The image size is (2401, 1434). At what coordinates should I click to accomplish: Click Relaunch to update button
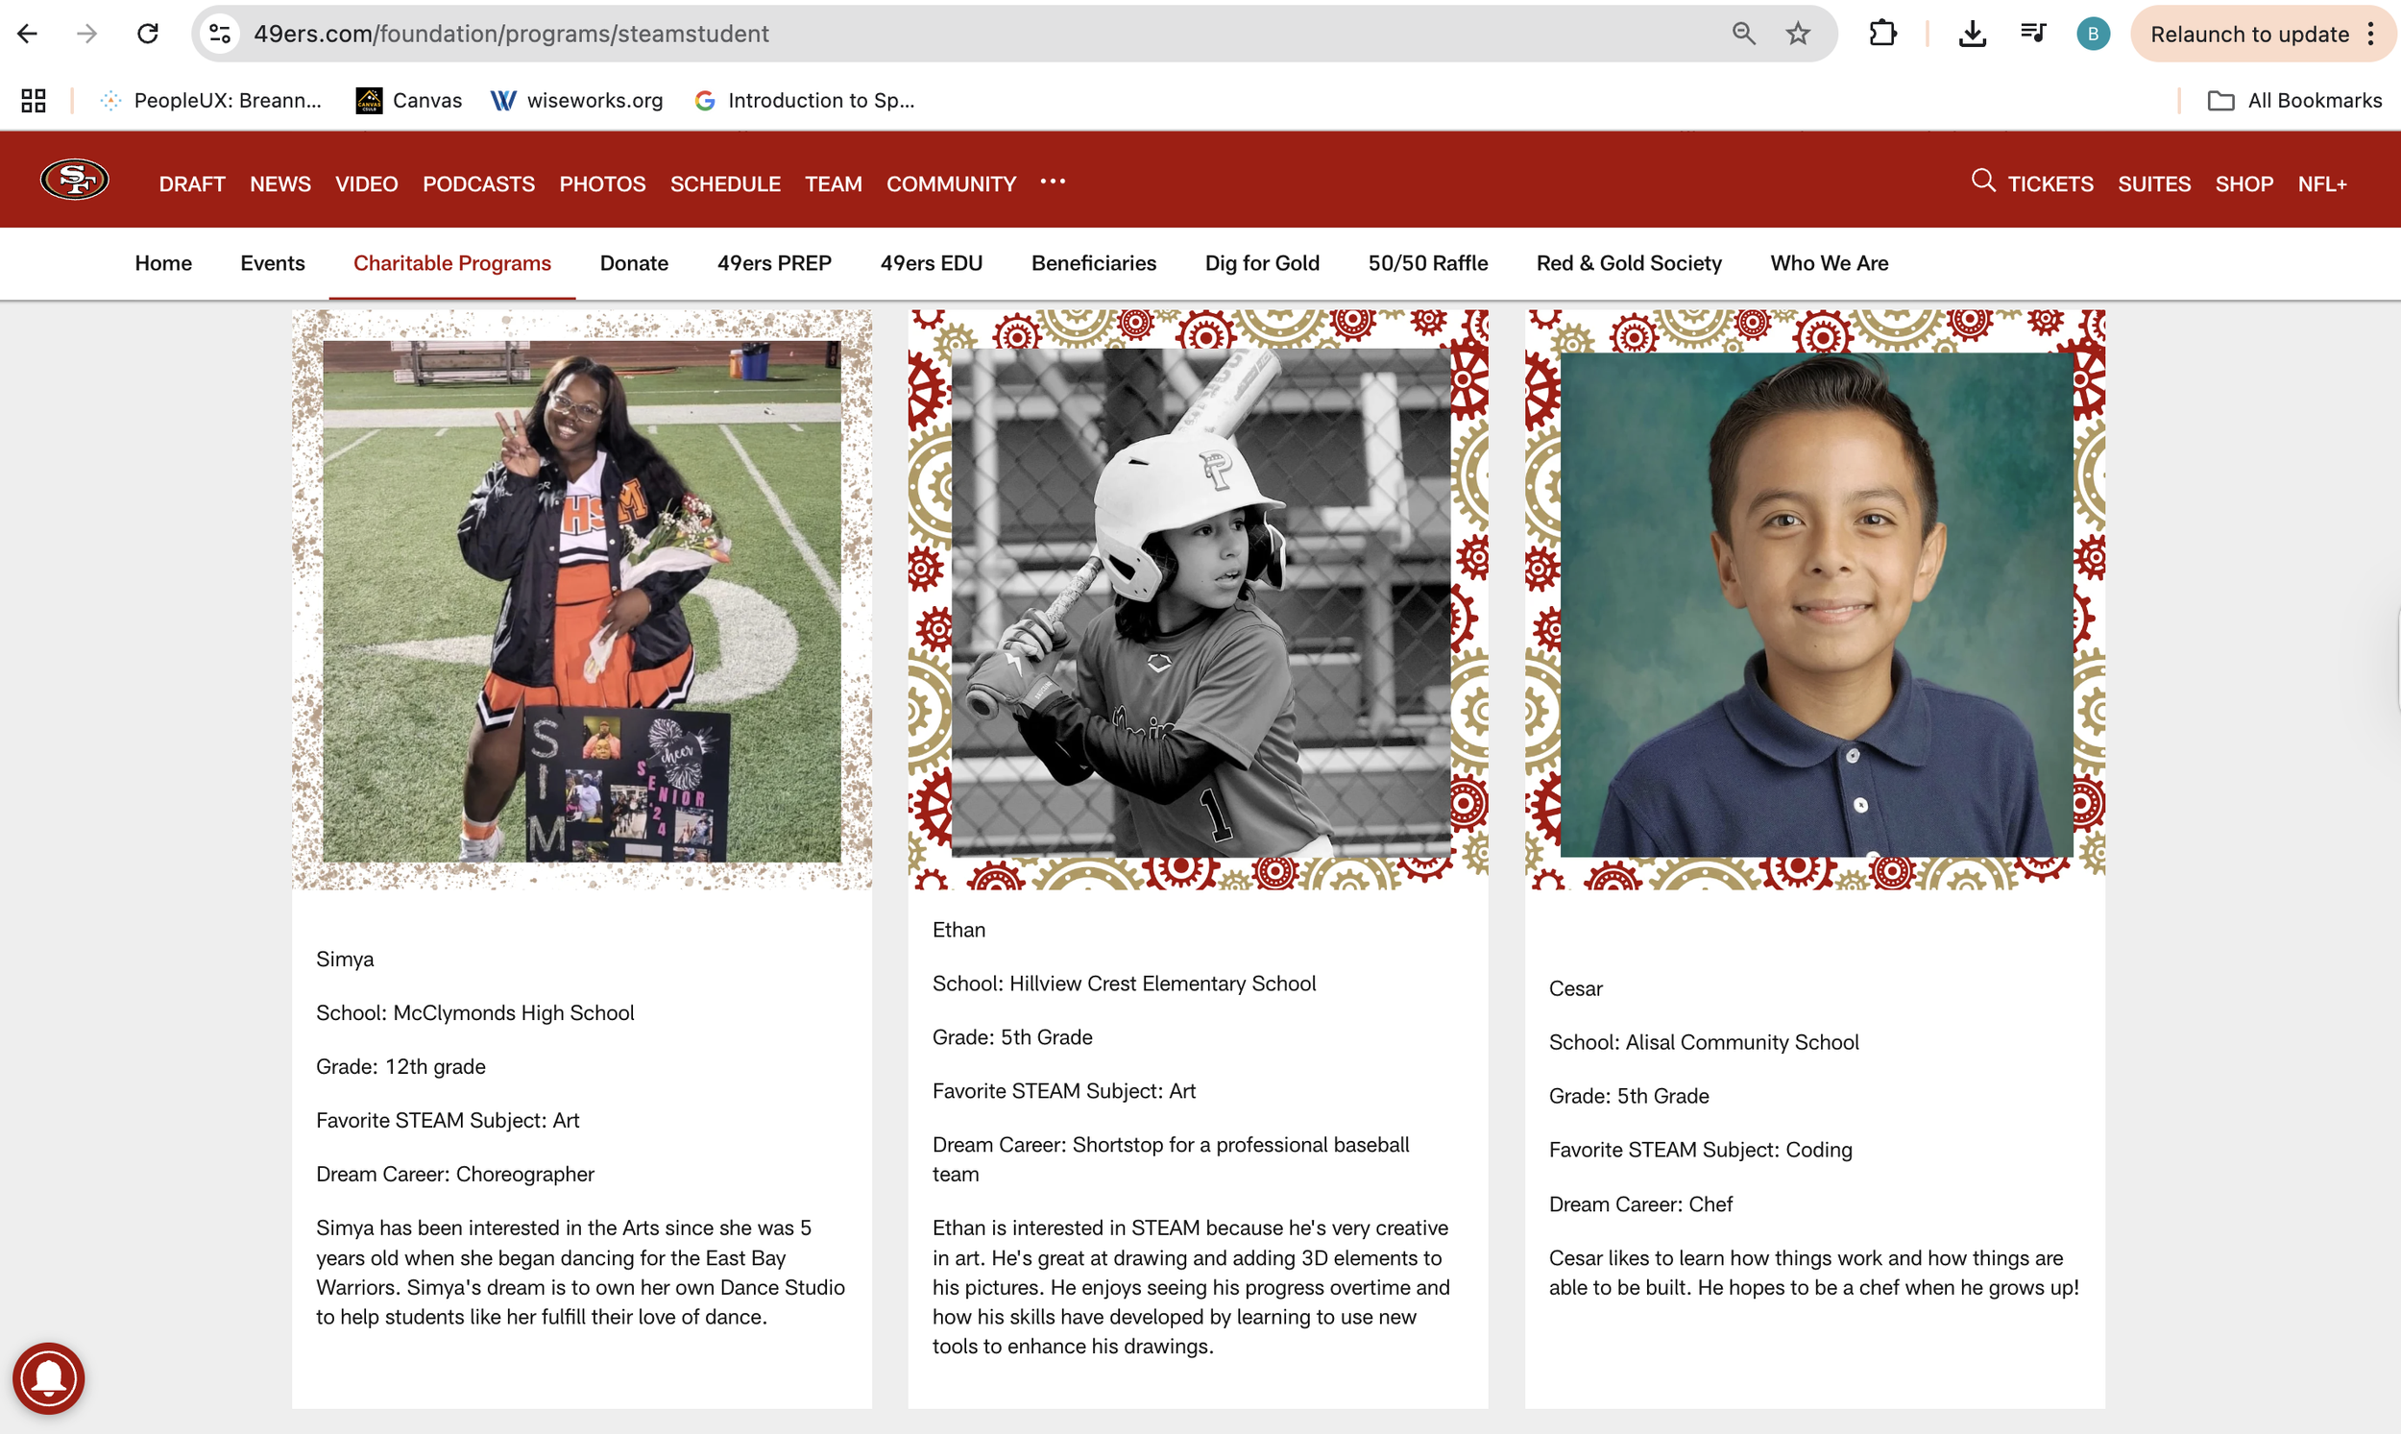2248,34
